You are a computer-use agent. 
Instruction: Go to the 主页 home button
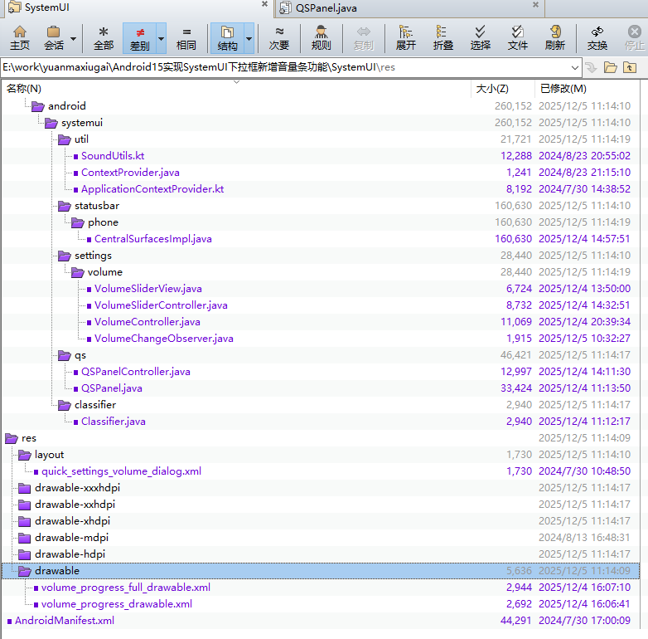click(x=19, y=38)
